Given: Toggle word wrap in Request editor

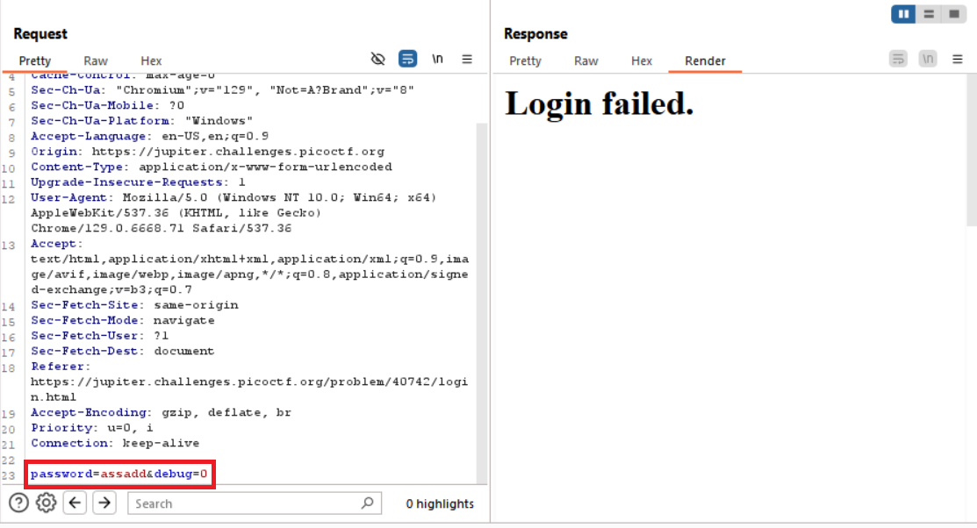Looking at the screenshot, I should 407,60.
